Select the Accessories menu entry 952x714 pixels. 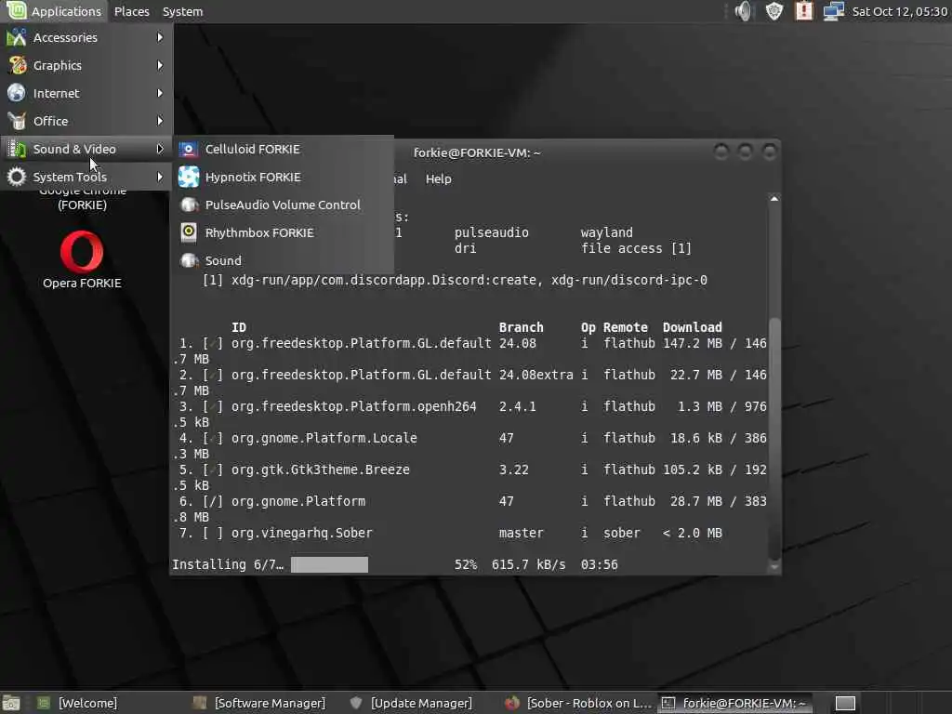click(86, 37)
